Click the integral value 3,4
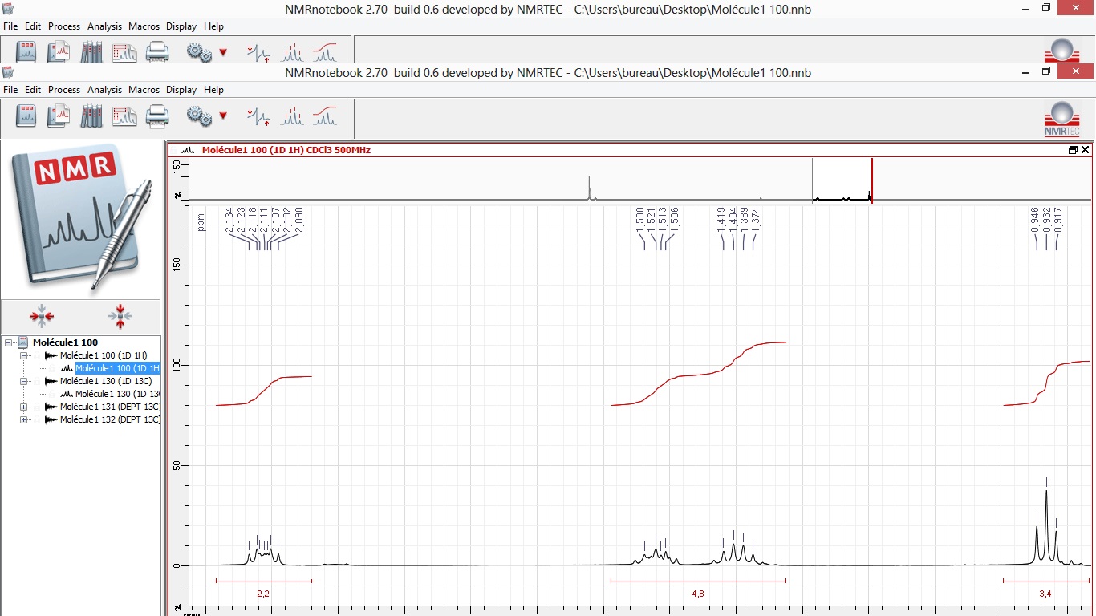This screenshot has width=1096, height=616. [1045, 594]
